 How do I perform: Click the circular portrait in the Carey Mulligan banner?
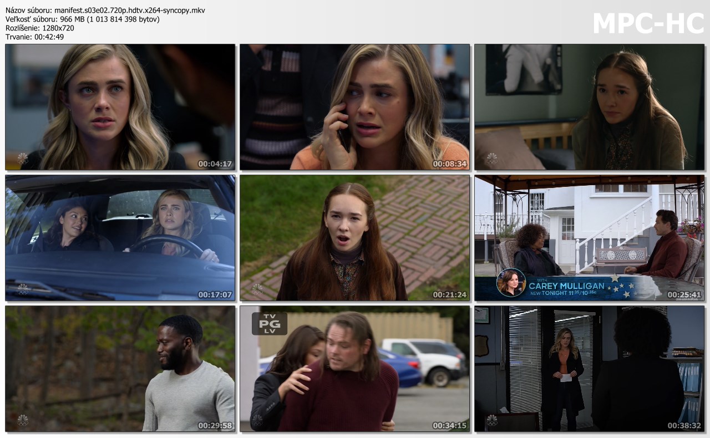point(510,283)
